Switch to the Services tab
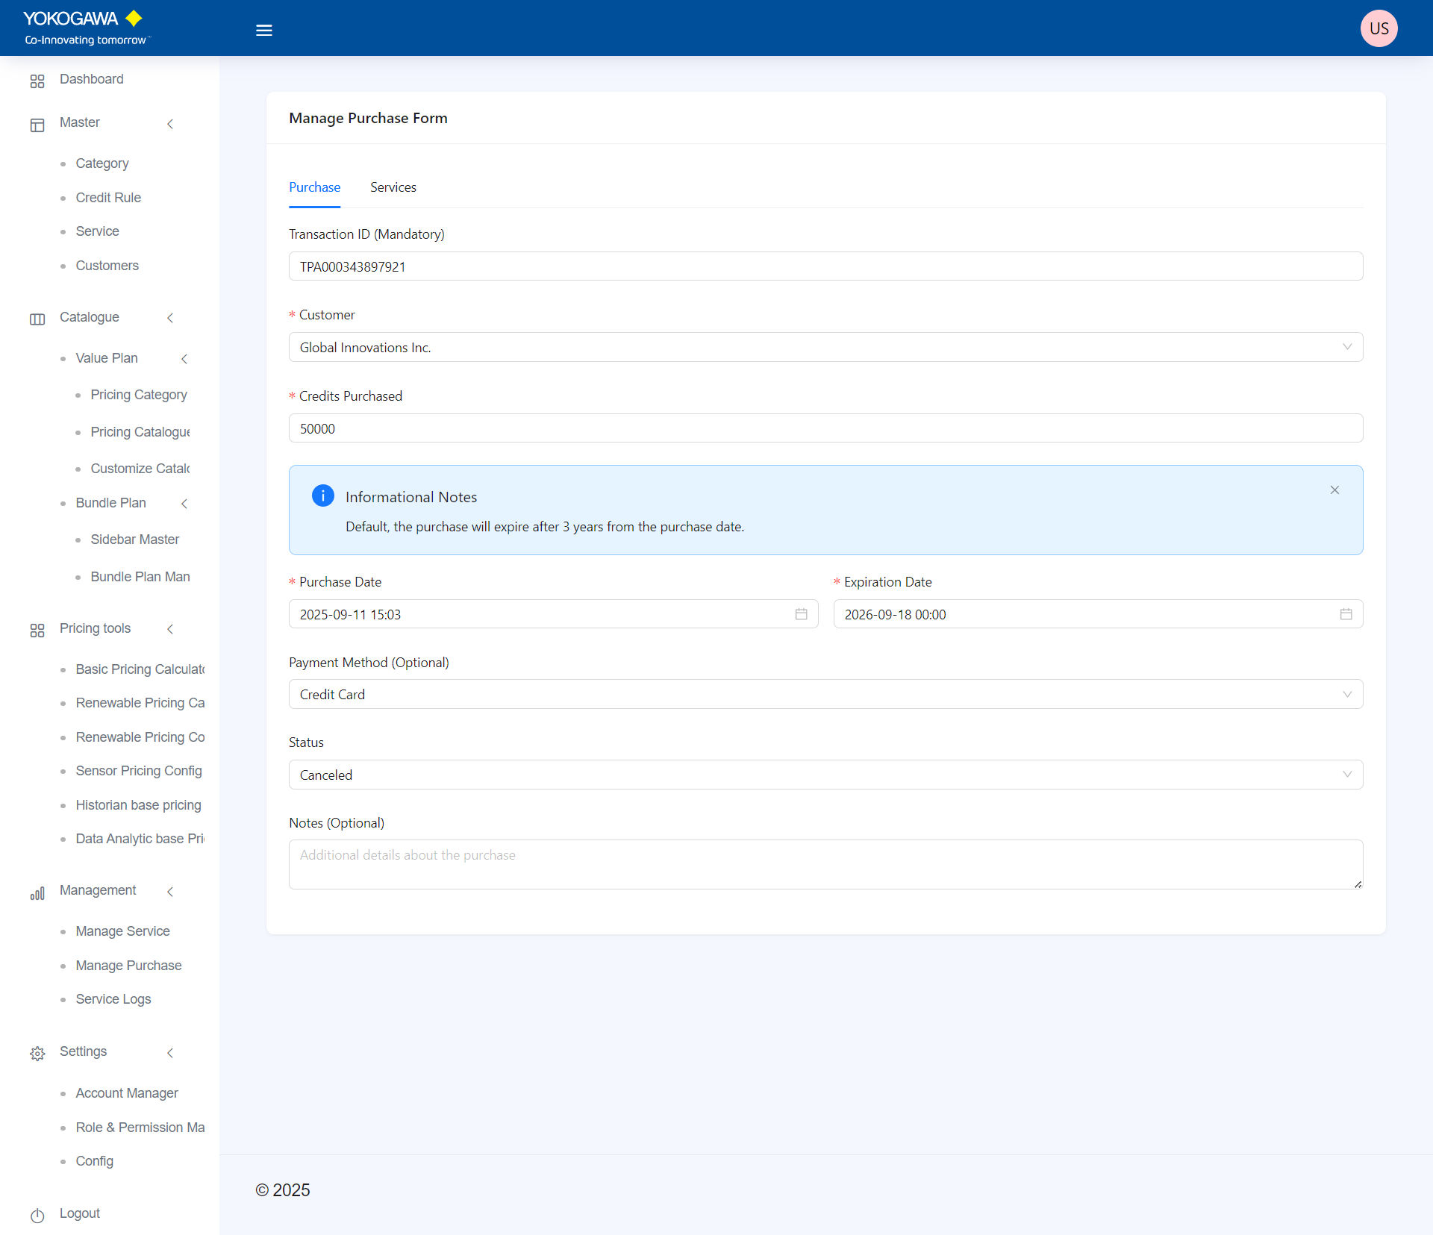 (393, 187)
